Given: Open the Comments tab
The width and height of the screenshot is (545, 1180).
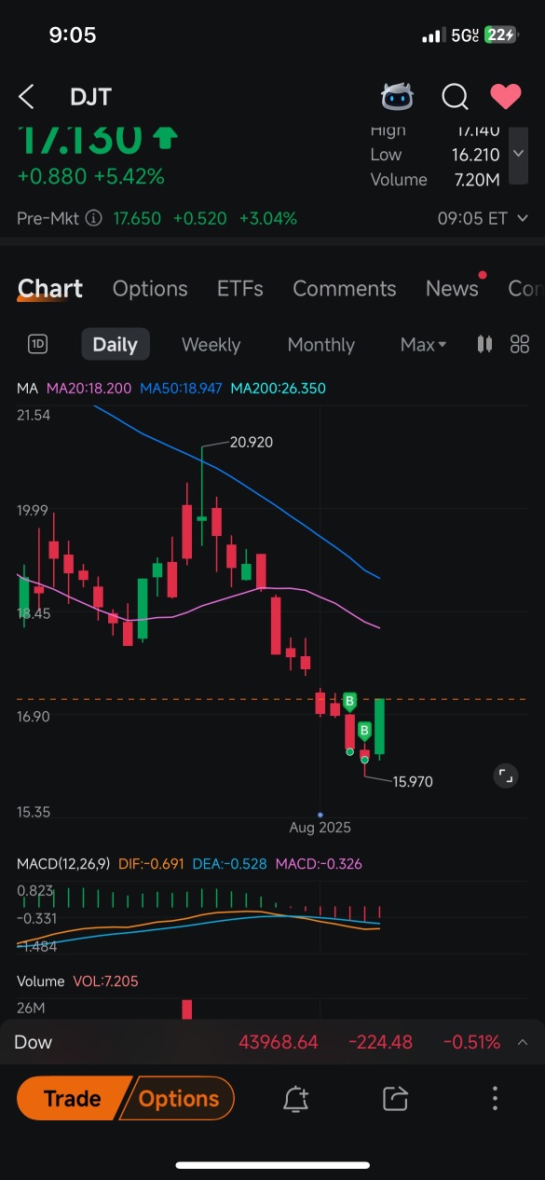Looking at the screenshot, I should point(345,289).
